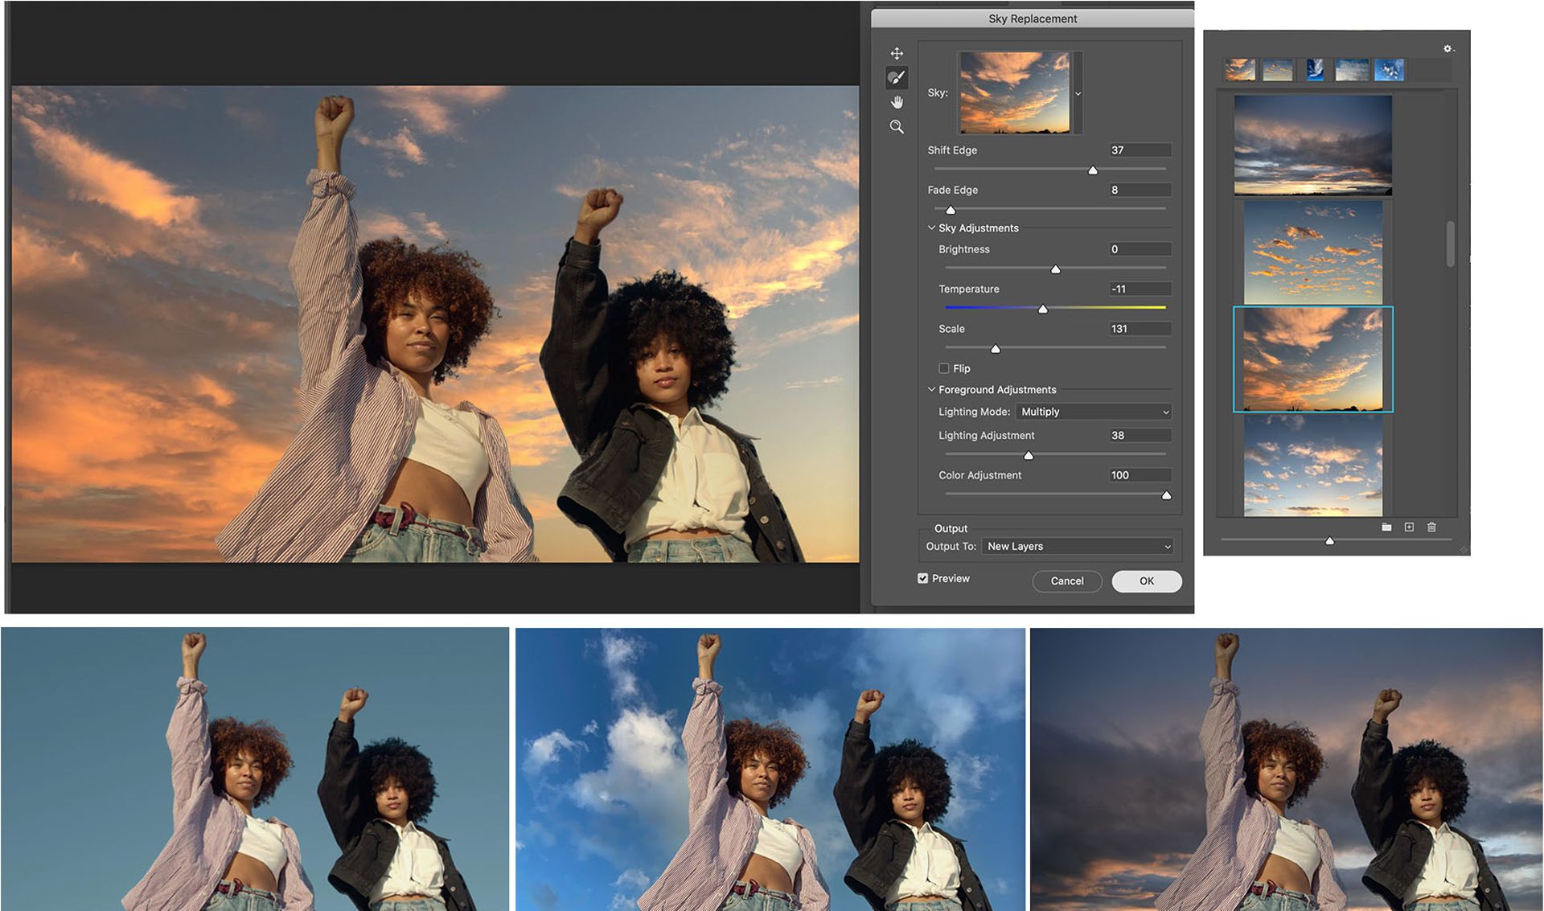
Task: Select the Sky Brush tool
Action: point(897,77)
